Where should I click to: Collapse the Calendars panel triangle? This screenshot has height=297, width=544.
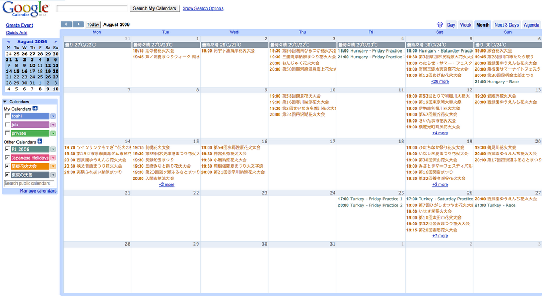(5, 102)
